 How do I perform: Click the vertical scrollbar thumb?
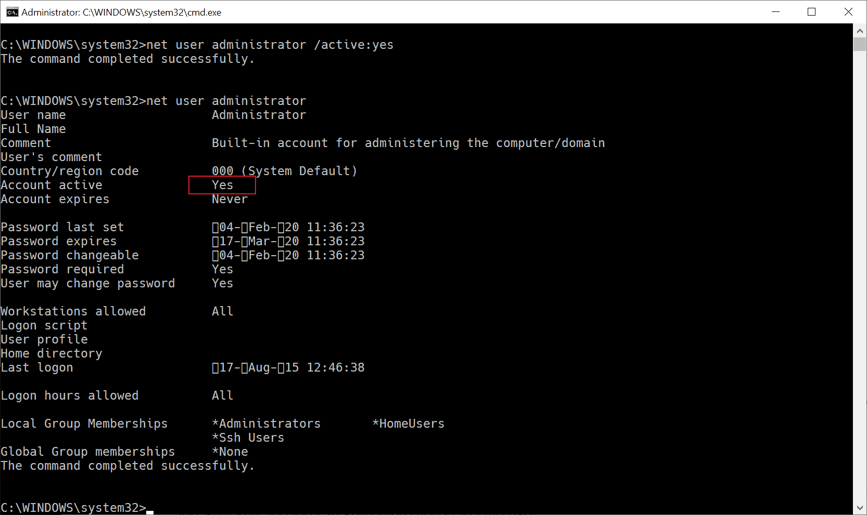860,44
